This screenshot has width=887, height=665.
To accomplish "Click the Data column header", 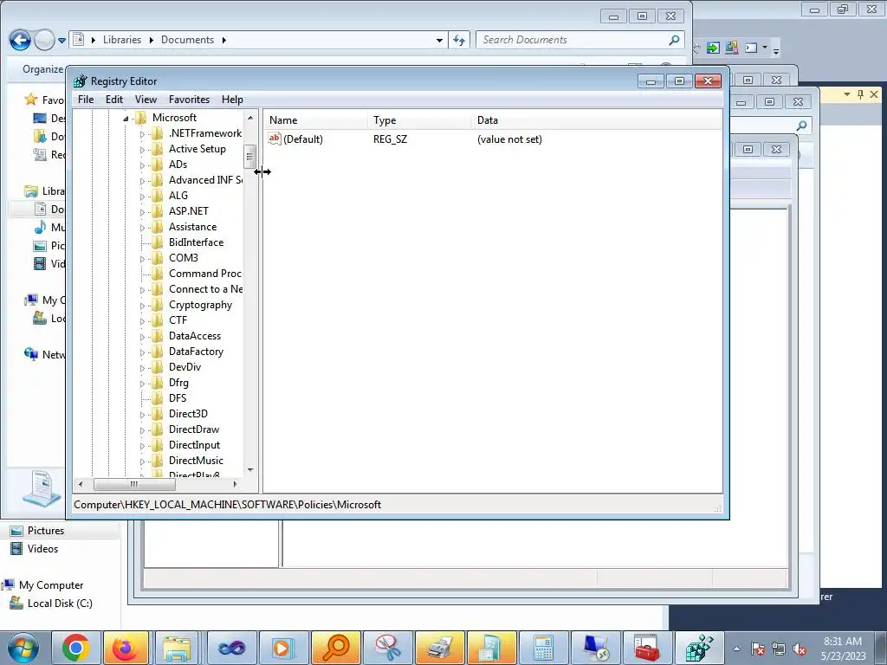I will (596, 119).
